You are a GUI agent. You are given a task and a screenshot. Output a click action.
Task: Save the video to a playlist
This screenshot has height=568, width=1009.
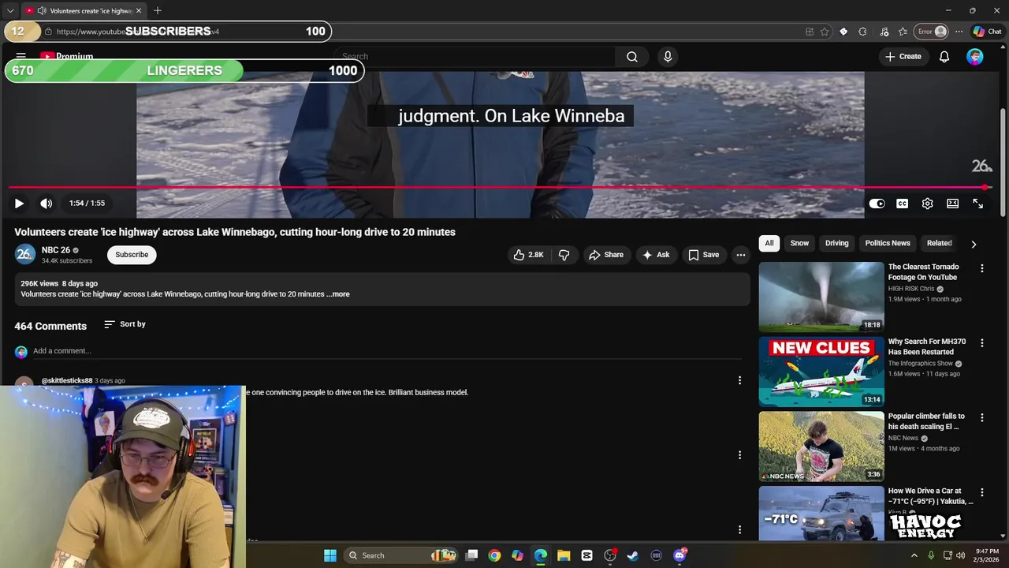[x=703, y=255]
